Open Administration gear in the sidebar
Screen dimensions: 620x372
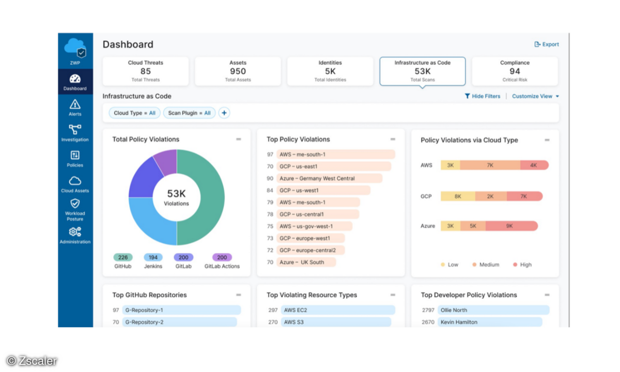tap(75, 235)
